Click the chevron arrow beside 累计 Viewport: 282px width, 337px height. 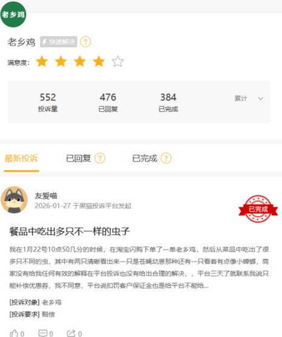[x=261, y=98]
